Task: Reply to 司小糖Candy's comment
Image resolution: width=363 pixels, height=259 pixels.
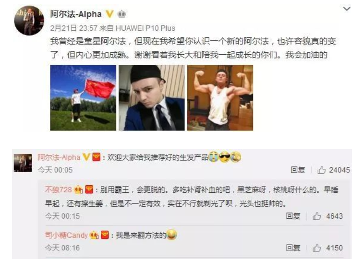Action: (293, 247)
